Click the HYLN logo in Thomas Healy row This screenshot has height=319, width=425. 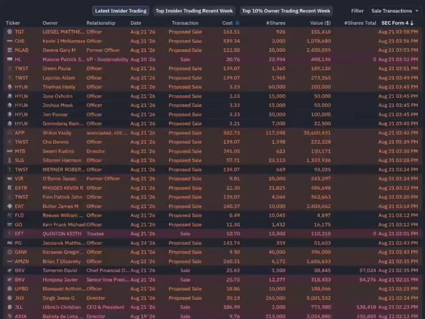point(9,87)
